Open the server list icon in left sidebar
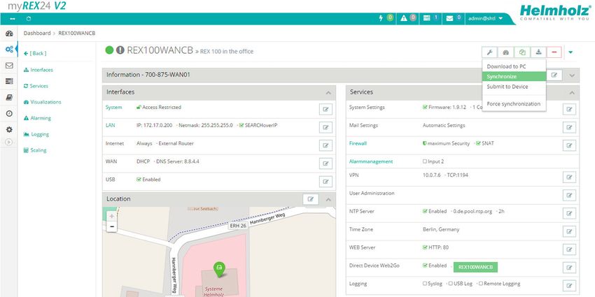The height and width of the screenshot is (297, 595). [9, 82]
